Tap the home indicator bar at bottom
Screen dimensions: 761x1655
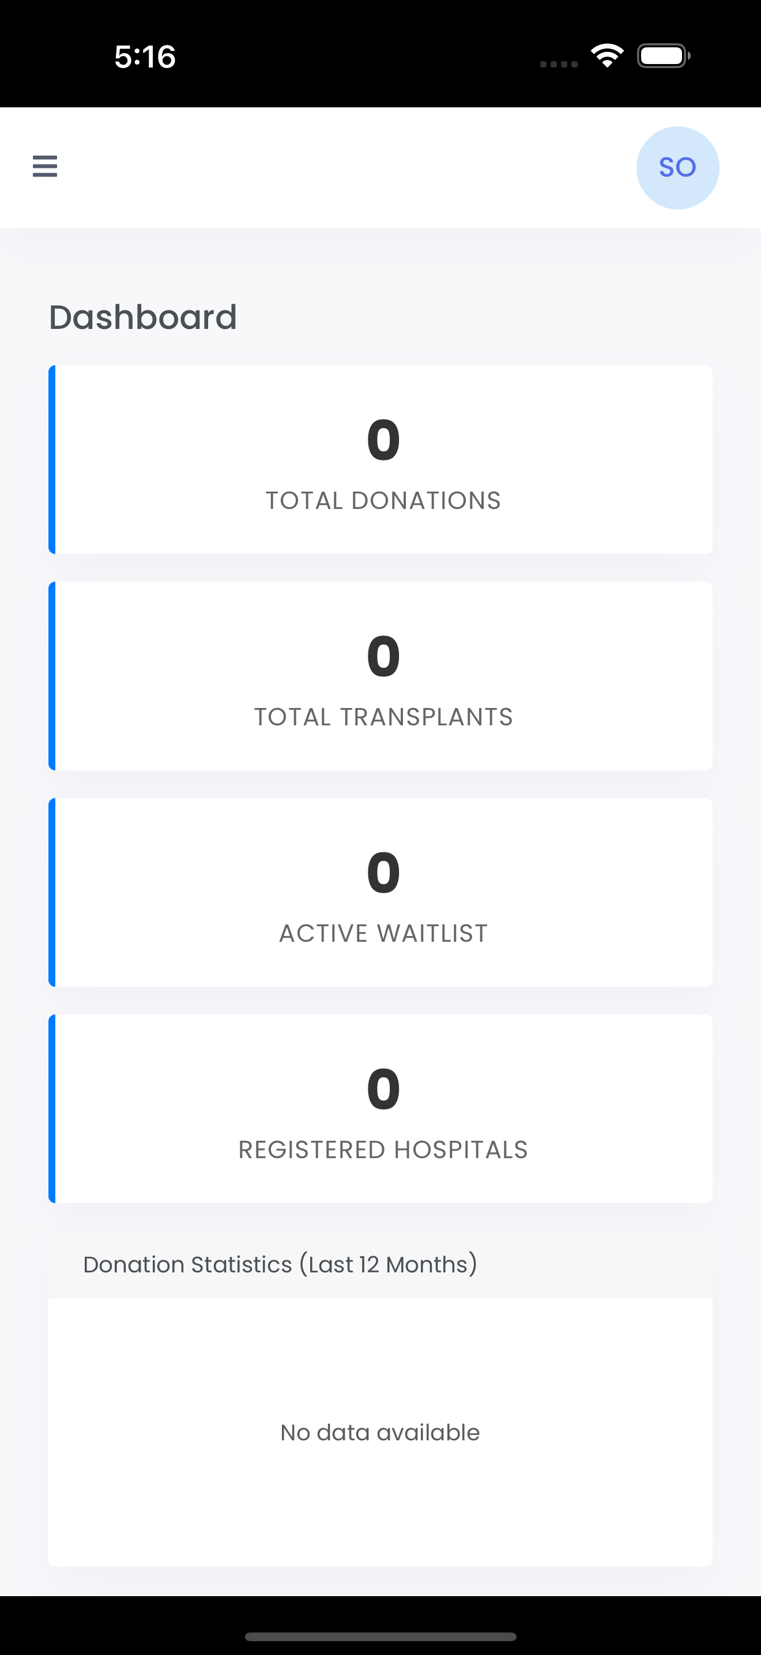pyautogui.click(x=380, y=1637)
